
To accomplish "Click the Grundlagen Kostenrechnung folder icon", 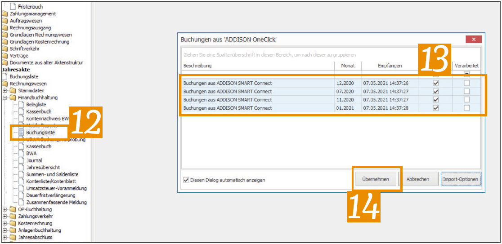I will [x=5, y=42].
